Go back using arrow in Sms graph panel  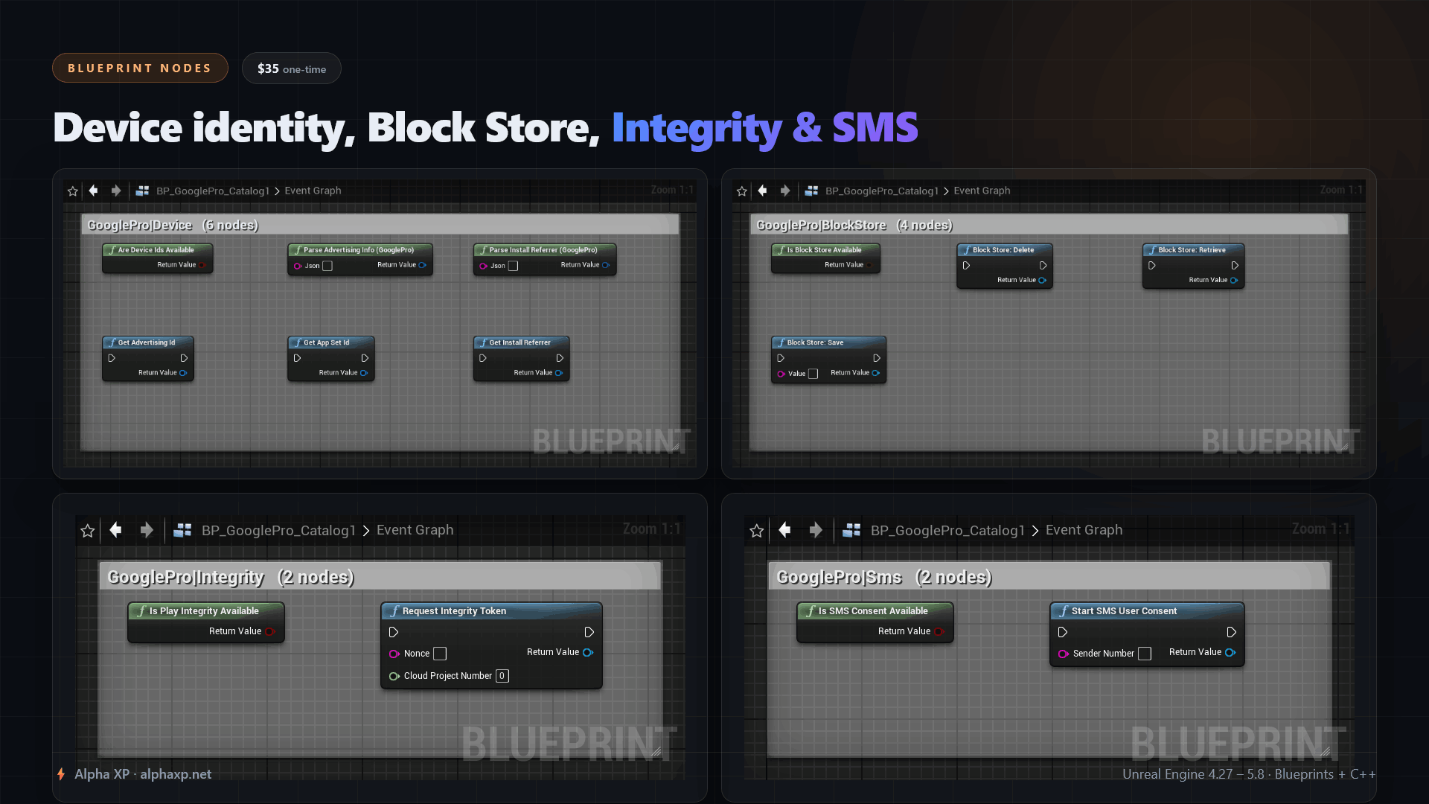click(x=784, y=530)
